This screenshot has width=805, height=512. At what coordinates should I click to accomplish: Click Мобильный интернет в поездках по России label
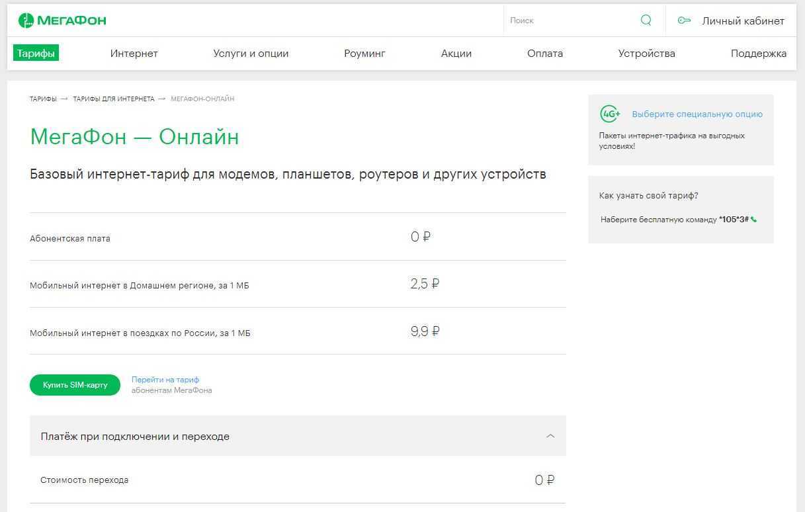click(x=140, y=333)
